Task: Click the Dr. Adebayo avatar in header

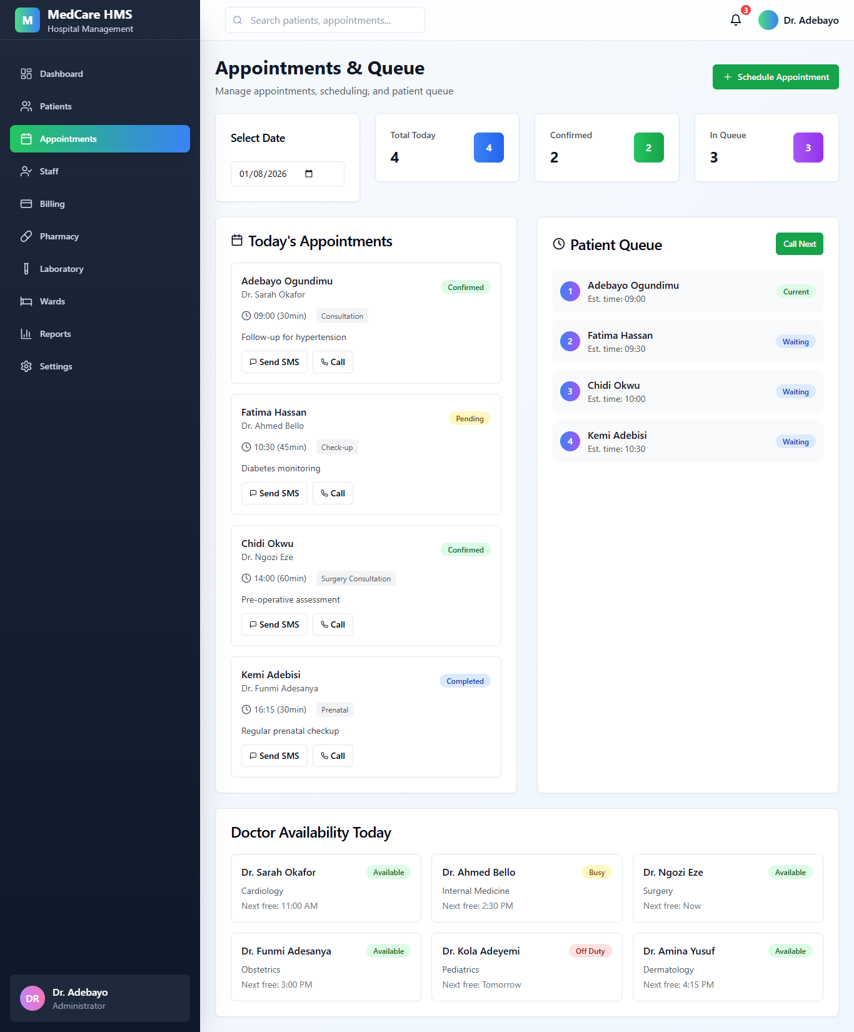Action: point(768,20)
